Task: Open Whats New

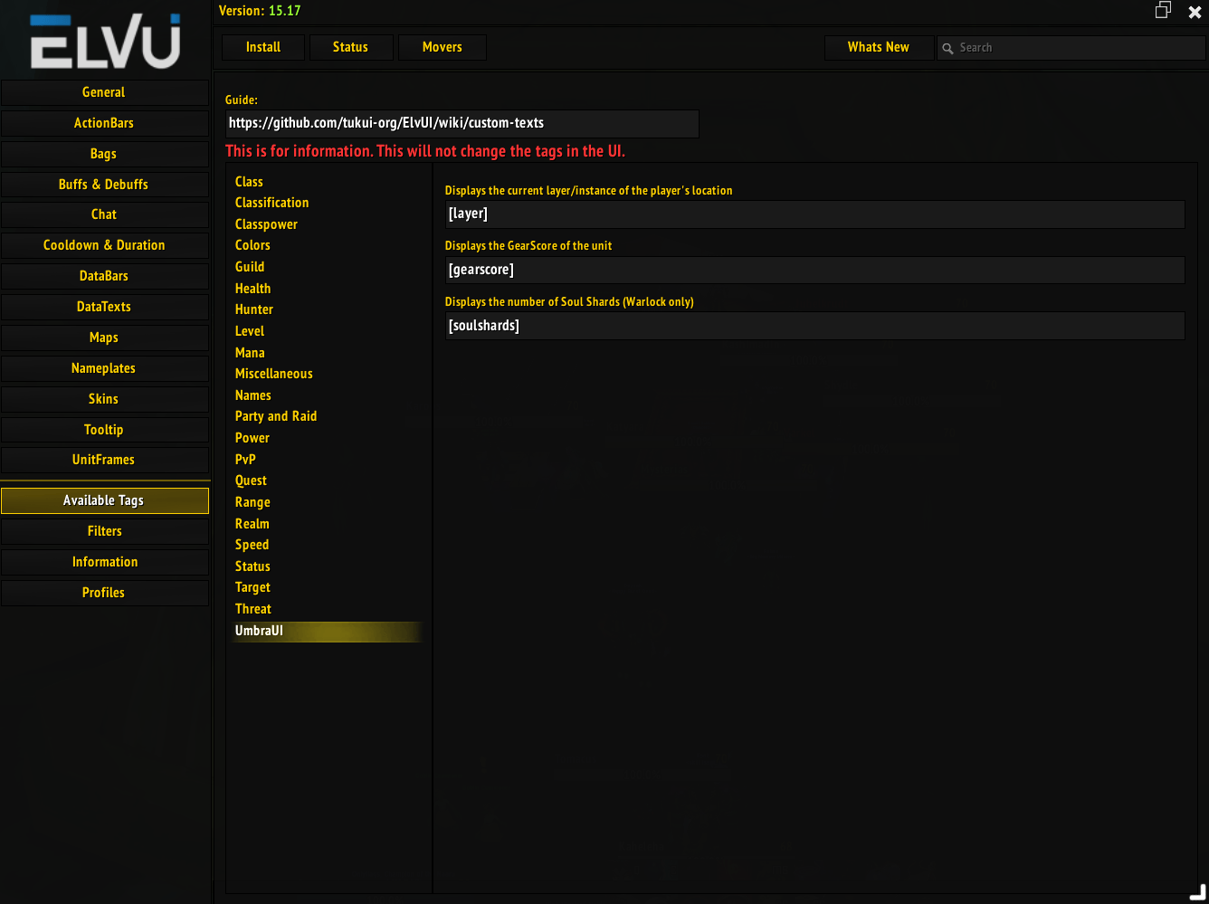Action: (879, 47)
